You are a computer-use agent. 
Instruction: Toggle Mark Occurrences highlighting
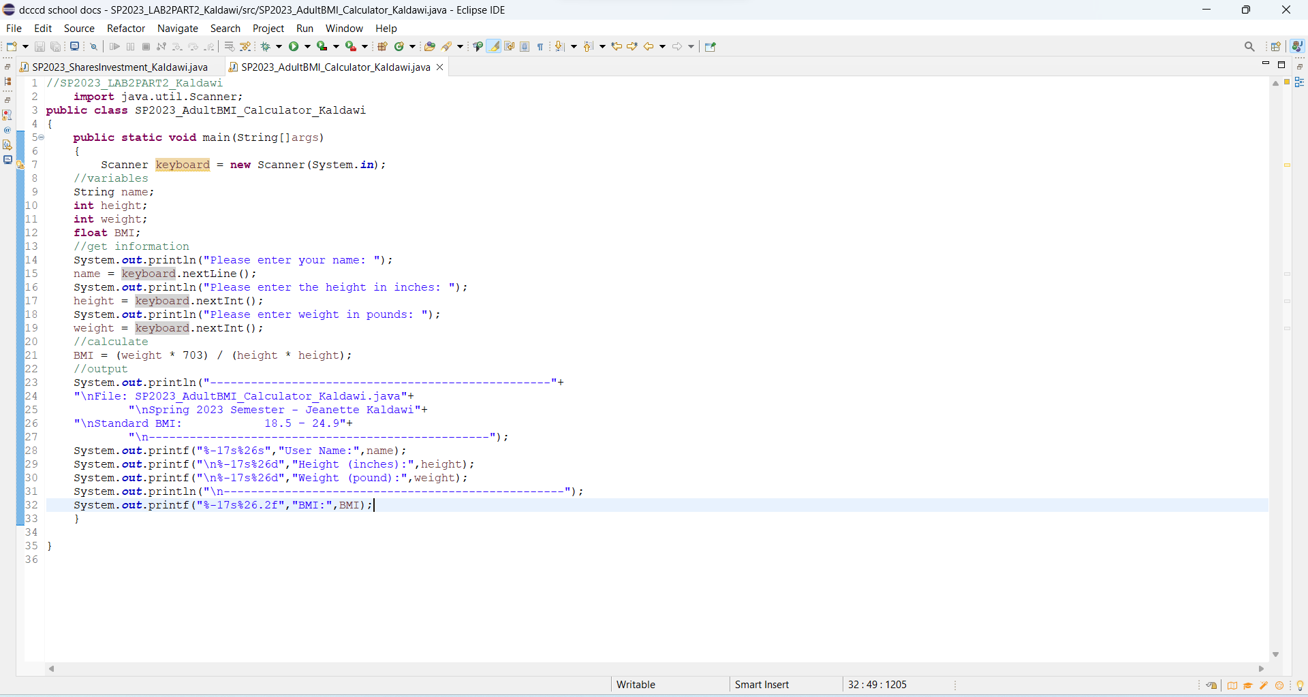(x=493, y=46)
